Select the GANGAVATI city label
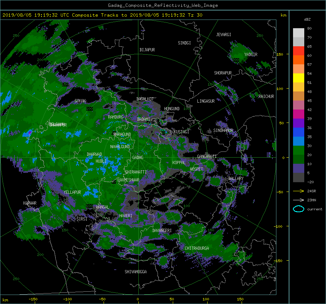 click(x=207, y=157)
